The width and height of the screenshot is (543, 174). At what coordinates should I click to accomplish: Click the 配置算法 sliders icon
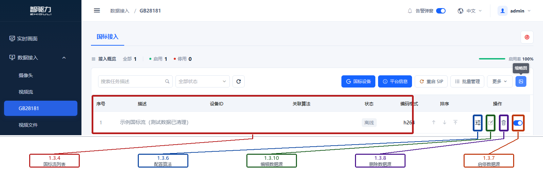click(478, 123)
